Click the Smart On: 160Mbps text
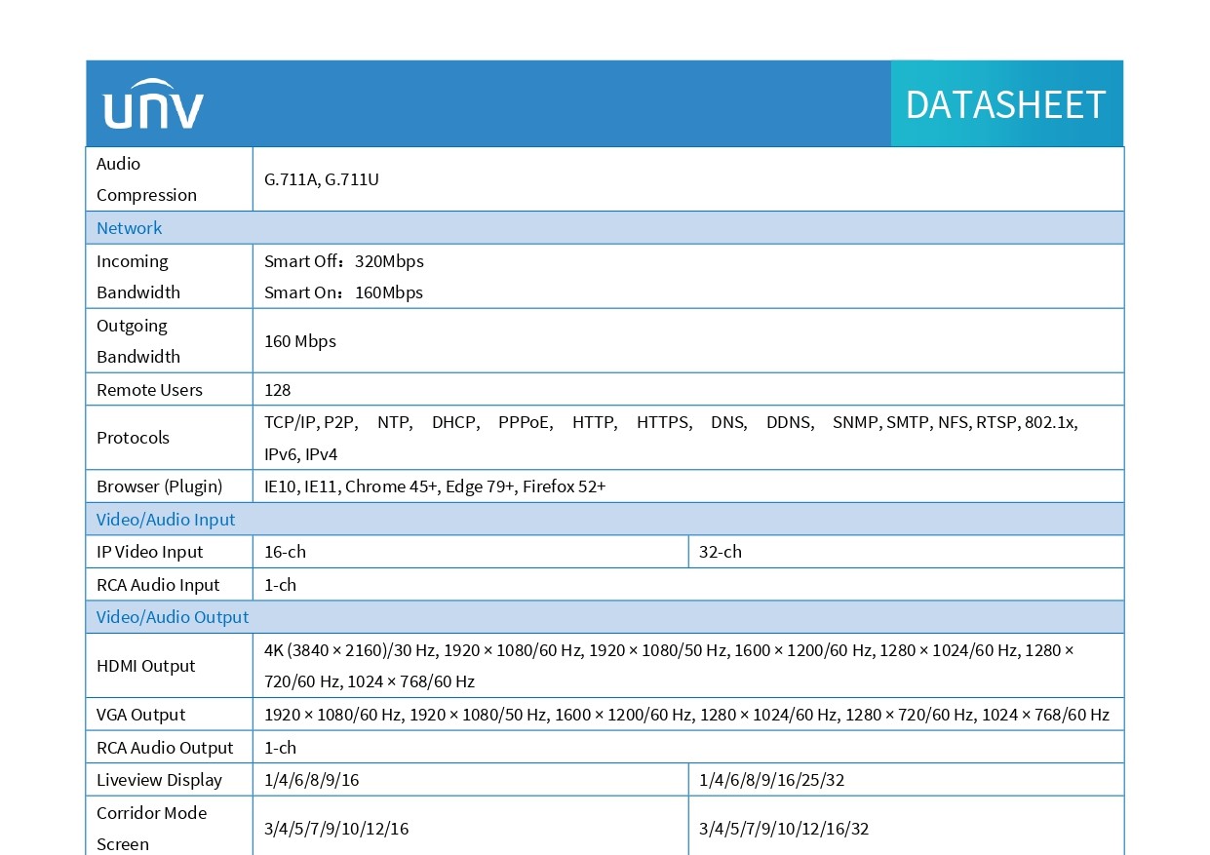The width and height of the screenshot is (1210, 855). point(344,292)
